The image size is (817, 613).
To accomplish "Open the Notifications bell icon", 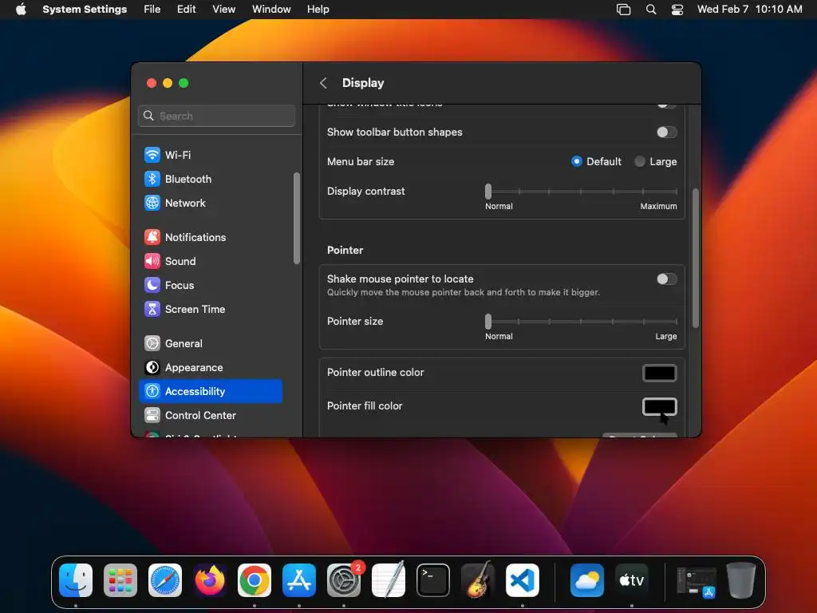I will click(152, 237).
